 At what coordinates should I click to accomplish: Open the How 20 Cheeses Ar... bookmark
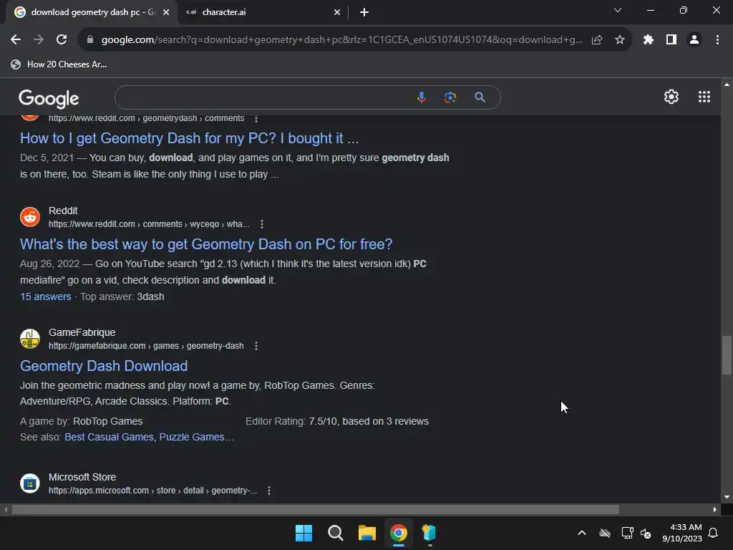(59, 64)
